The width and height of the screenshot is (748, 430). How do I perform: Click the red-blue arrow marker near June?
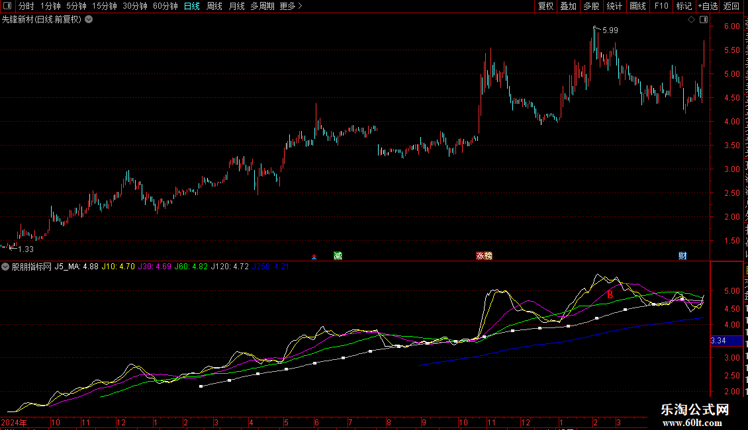point(314,257)
